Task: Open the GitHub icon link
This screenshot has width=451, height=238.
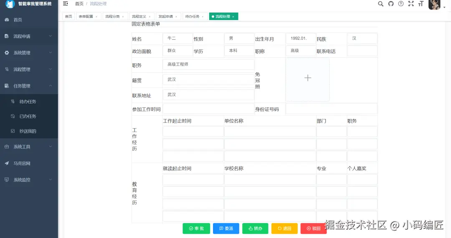Action: point(391,4)
